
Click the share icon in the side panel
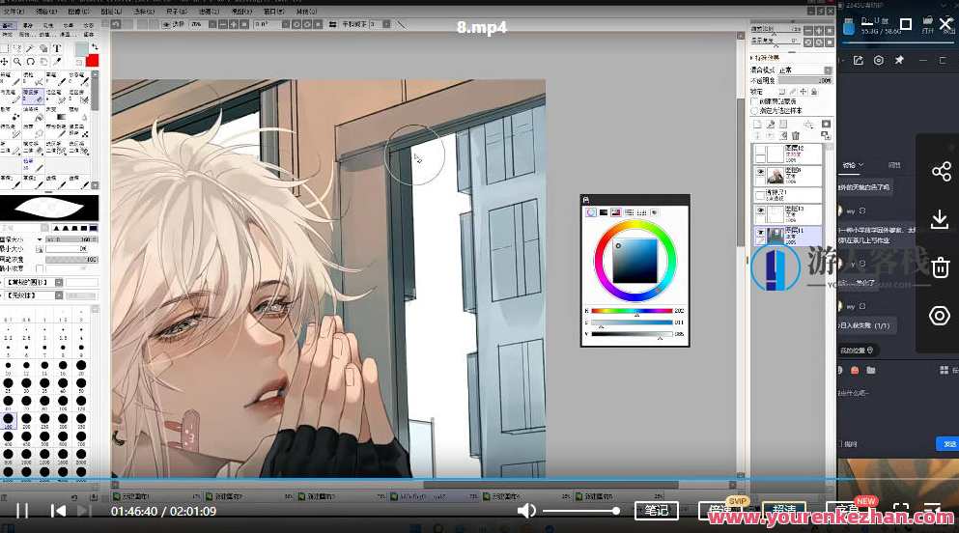click(x=940, y=172)
